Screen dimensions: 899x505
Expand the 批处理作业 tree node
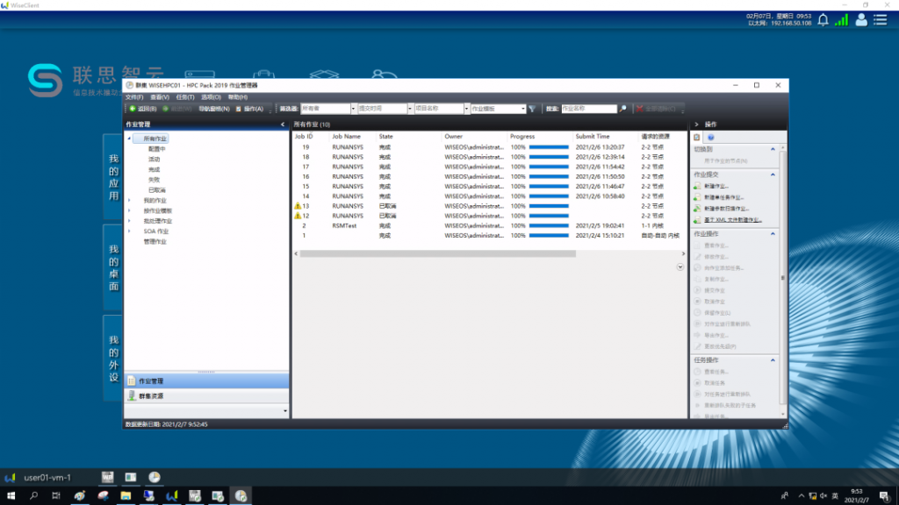click(x=130, y=221)
